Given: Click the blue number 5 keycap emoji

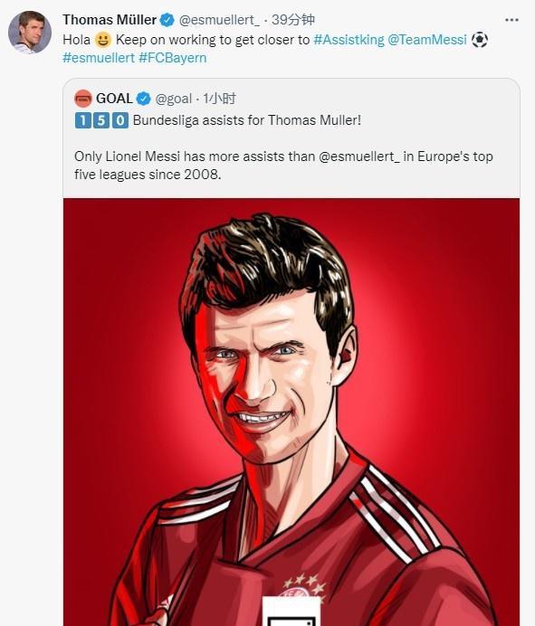Looking at the screenshot, I should point(101,120).
